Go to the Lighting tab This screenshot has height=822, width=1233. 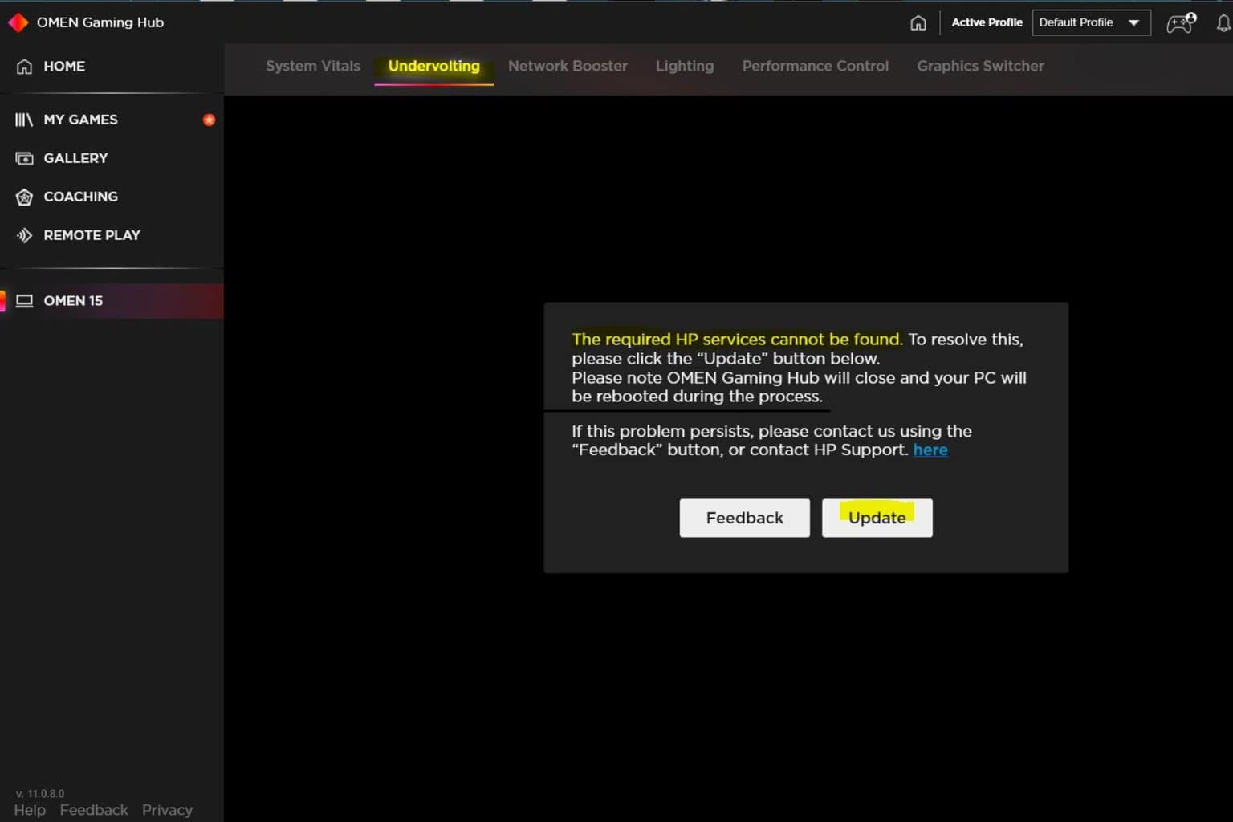(685, 66)
